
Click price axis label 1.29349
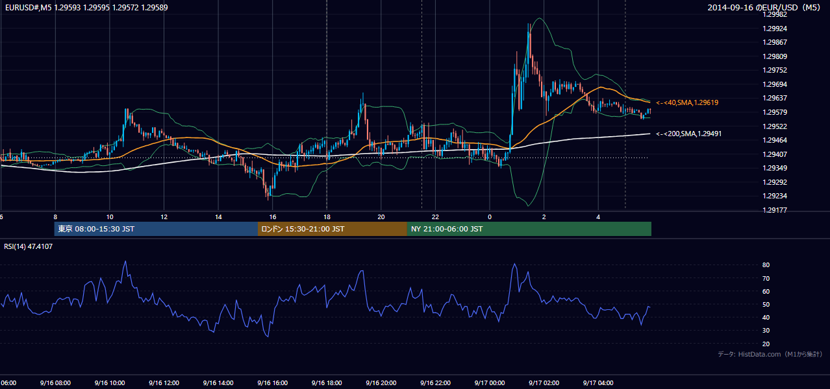[x=773, y=168]
